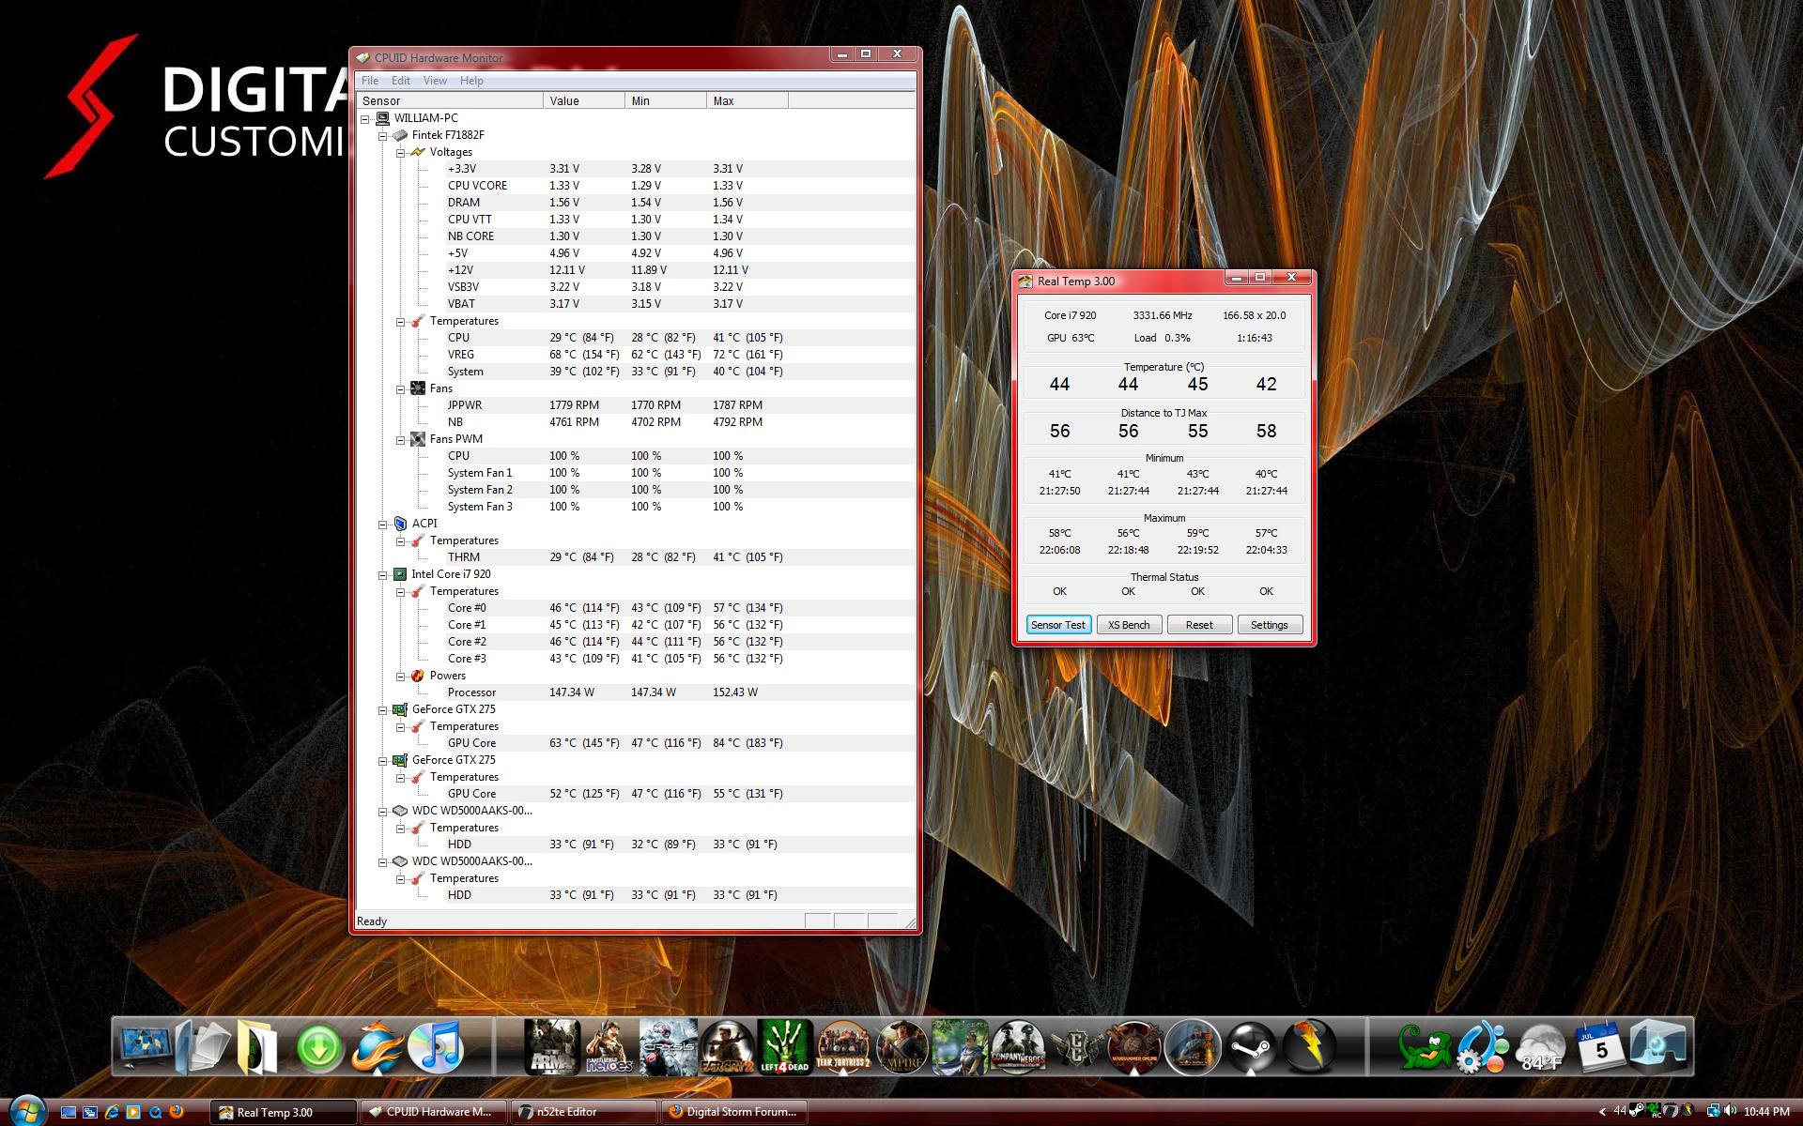Collapse the Intel Core i7 920 node
The image size is (1803, 1126).
(383, 574)
